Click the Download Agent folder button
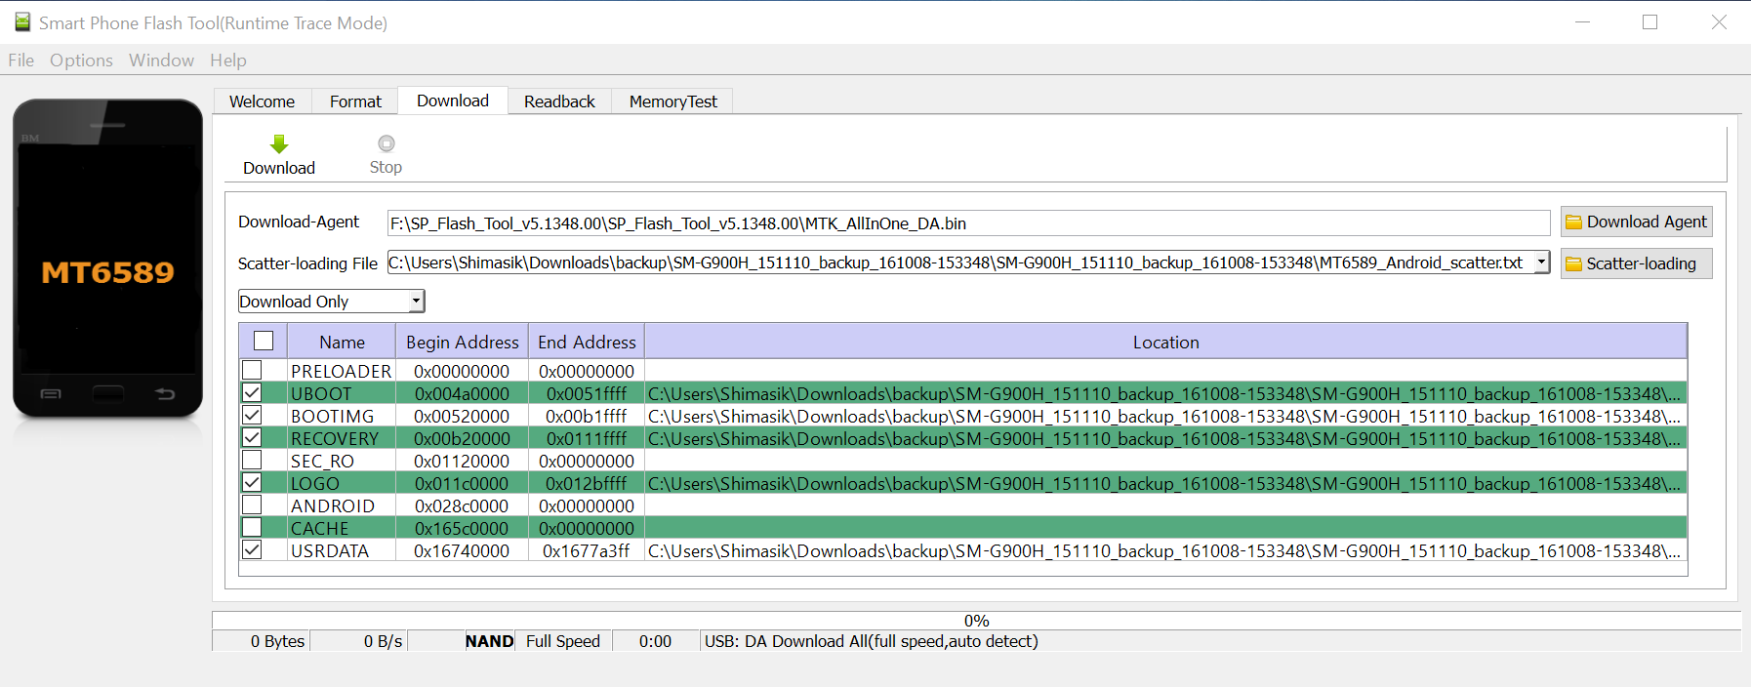 (1636, 222)
